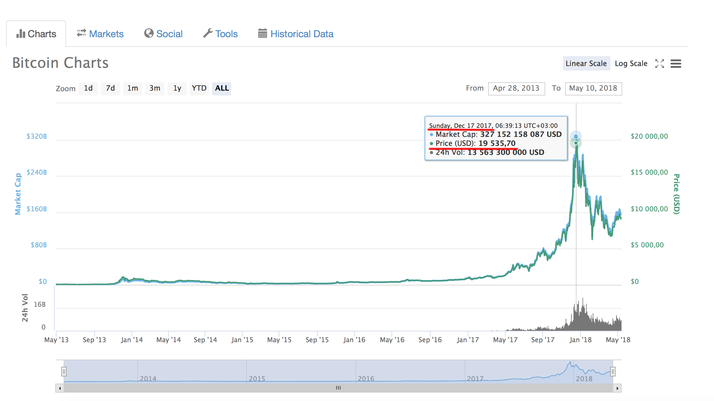
Task: Click the Jan '18 x-axis label
Action: [580, 340]
